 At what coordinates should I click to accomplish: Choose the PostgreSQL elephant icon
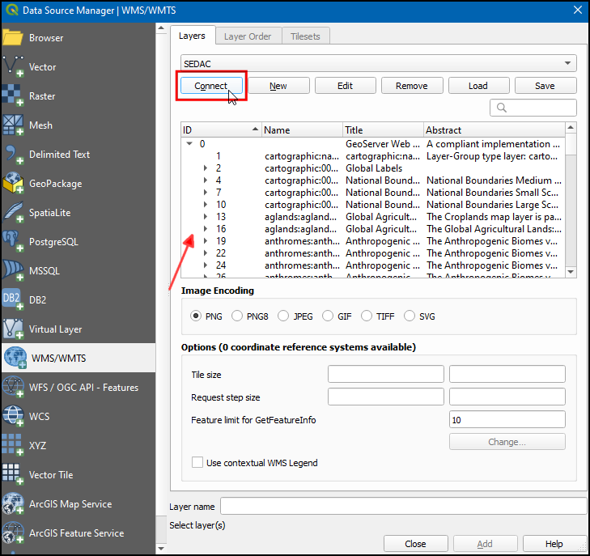coord(14,242)
